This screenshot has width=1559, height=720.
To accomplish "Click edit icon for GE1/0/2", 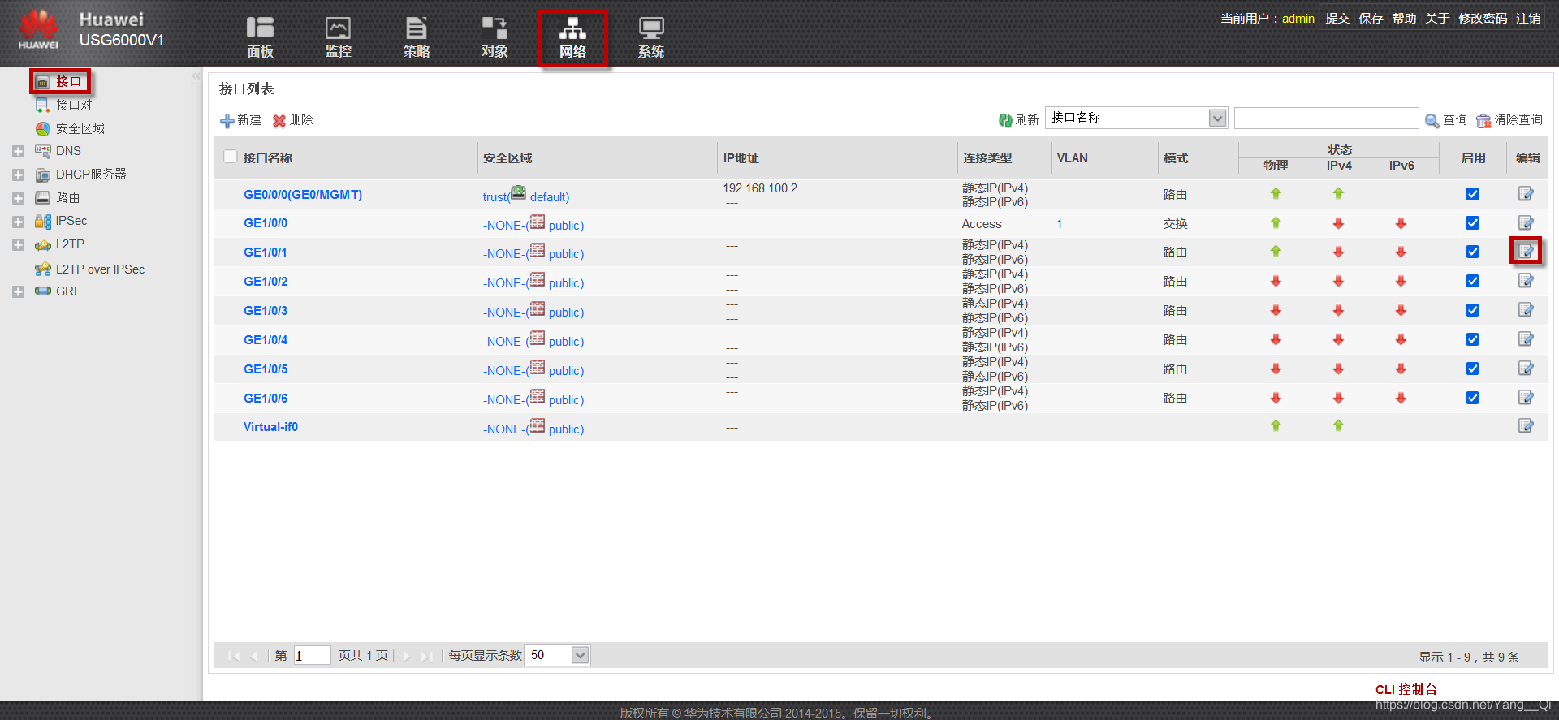I will pyautogui.click(x=1526, y=281).
